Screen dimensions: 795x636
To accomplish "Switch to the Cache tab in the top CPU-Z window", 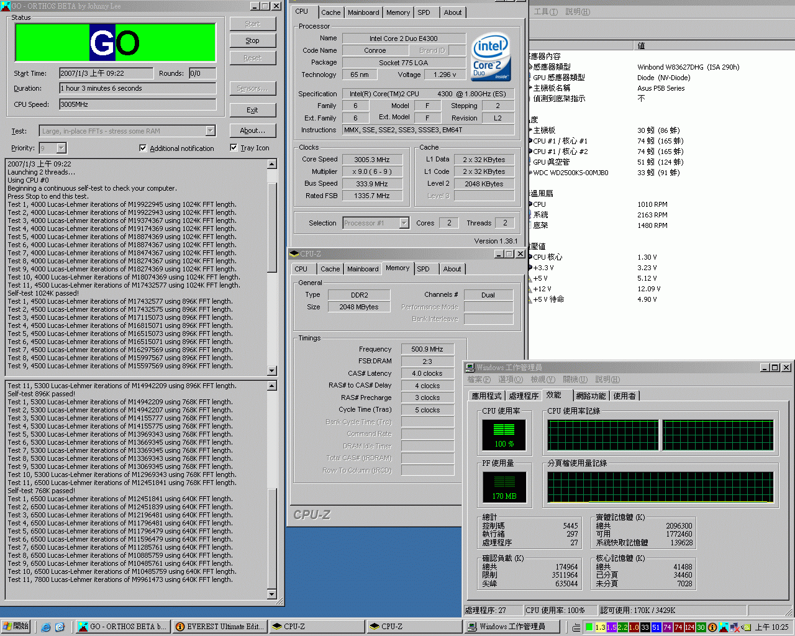I will coord(330,12).
